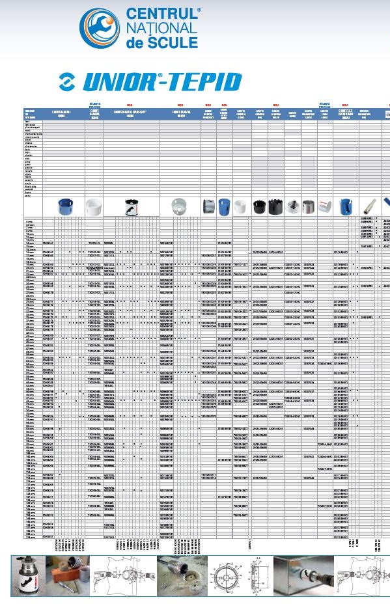Open photo of core drill in concrete
This screenshot has width=390, height=604.
pyautogui.click(x=182, y=575)
